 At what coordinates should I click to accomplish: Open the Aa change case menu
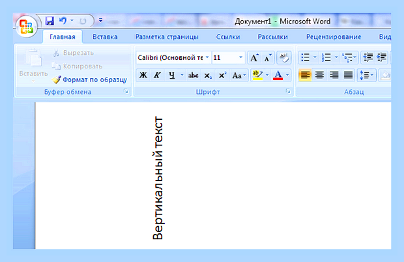[x=239, y=76]
